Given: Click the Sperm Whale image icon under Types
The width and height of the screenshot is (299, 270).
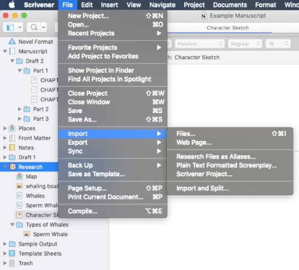Looking at the screenshot, I should click(27, 234).
